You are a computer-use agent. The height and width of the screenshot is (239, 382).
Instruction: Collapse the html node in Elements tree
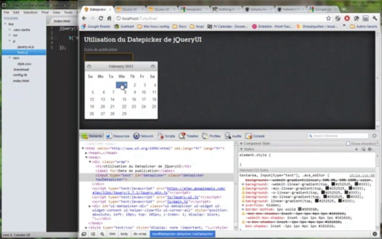(83, 148)
